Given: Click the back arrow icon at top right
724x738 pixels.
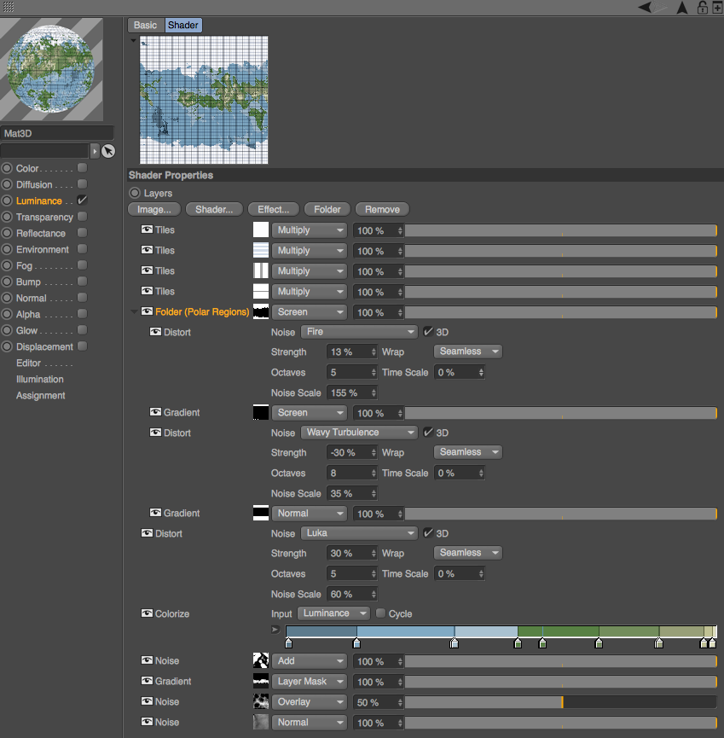Looking at the screenshot, I should tap(643, 7).
